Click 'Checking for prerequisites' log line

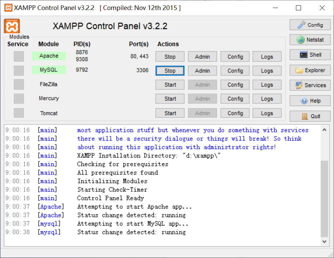123,164
